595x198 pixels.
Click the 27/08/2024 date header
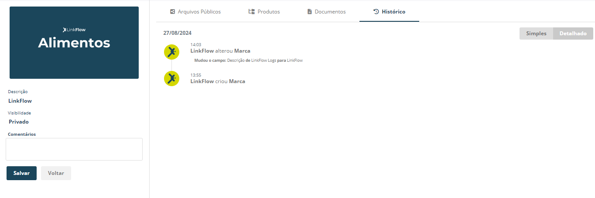[177, 33]
